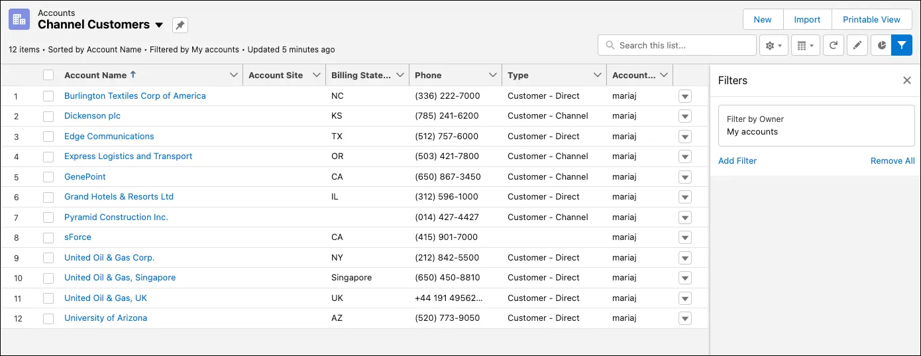Open the Dickenson plc account
This screenshot has height=356, width=921.
tap(92, 116)
